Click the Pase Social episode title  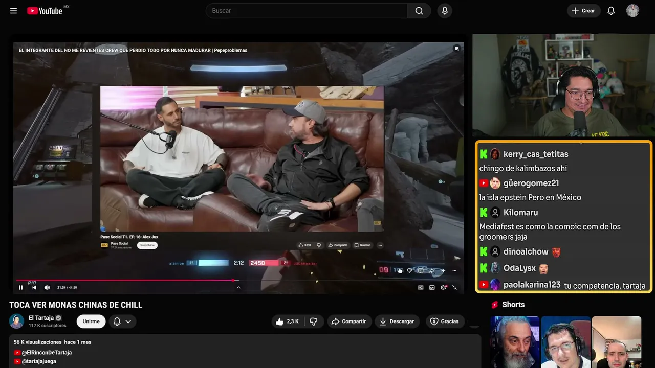coord(129,237)
